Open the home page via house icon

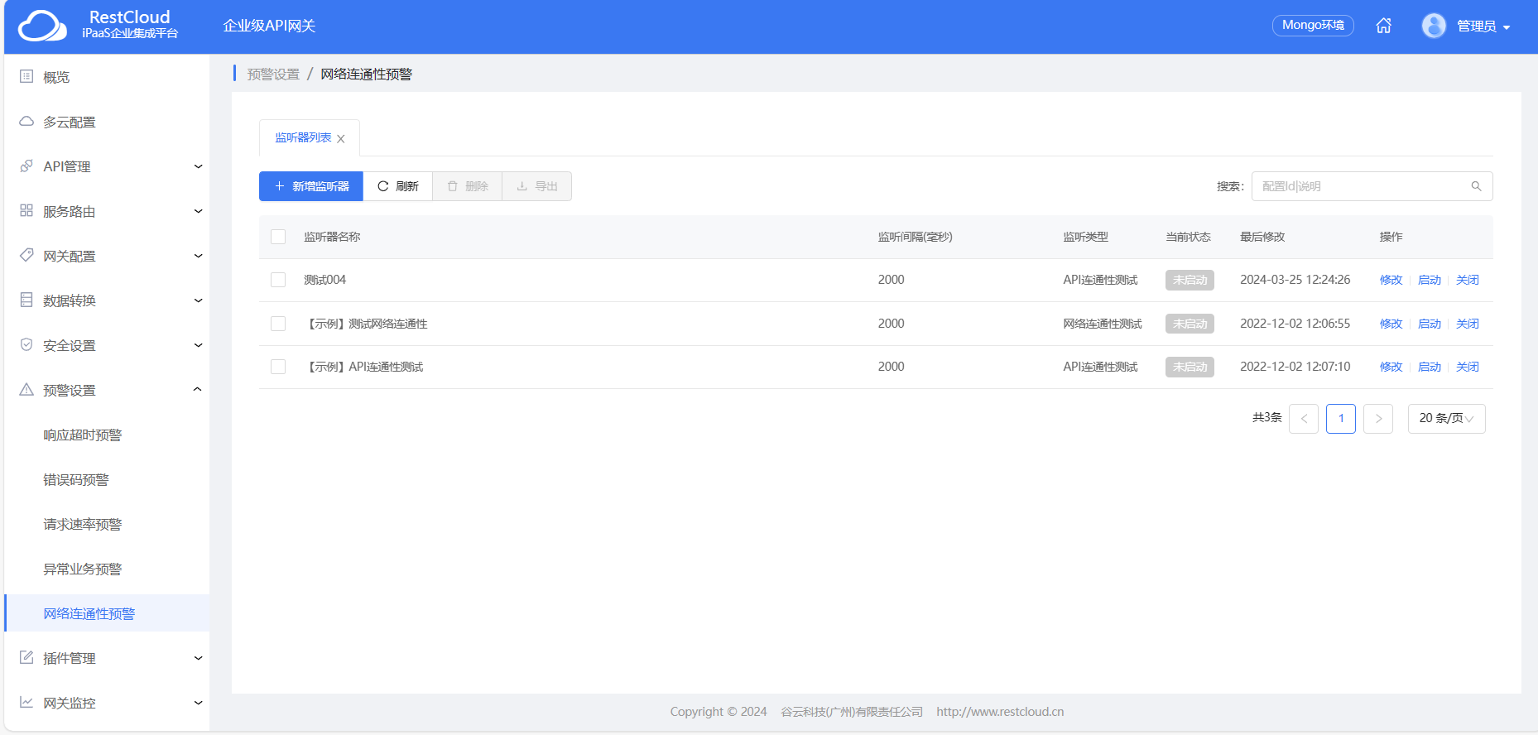[x=1383, y=26]
